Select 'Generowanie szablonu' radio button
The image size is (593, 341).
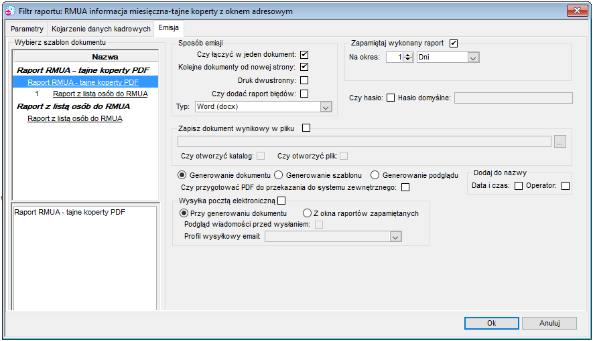pyautogui.click(x=278, y=175)
